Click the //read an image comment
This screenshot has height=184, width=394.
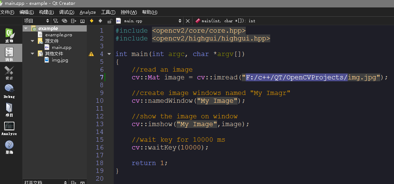pyautogui.click(x=162, y=70)
